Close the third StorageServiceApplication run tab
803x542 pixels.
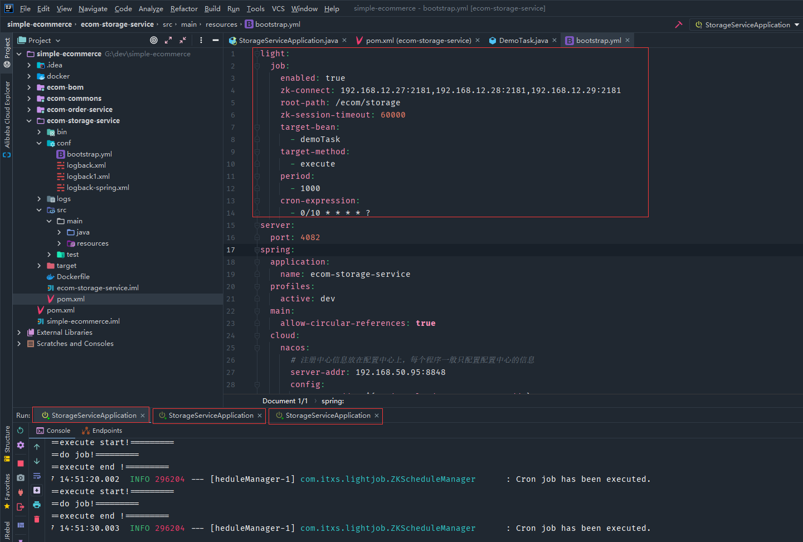[x=377, y=416]
